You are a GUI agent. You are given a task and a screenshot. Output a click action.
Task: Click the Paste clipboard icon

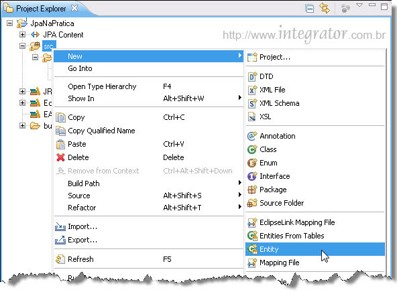pos(60,144)
